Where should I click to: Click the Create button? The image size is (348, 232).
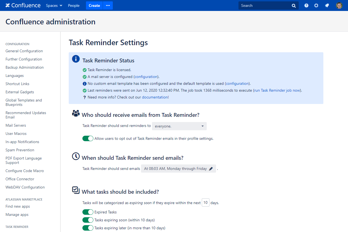pyautogui.click(x=94, y=5)
